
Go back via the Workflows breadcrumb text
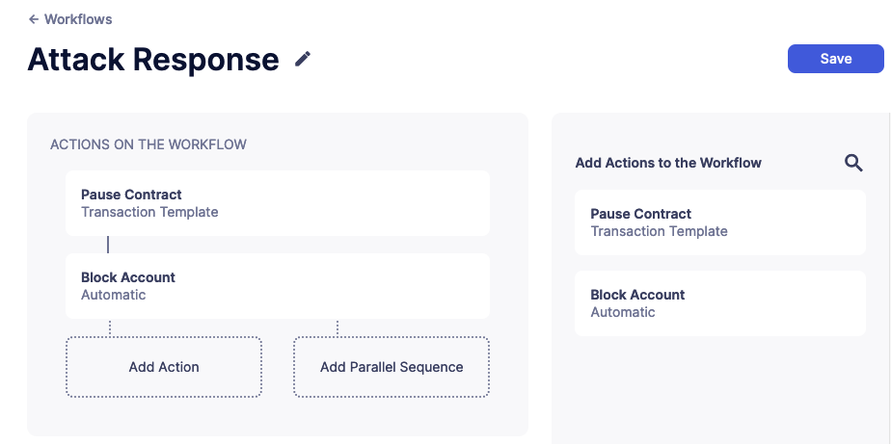click(x=78, y=19)
